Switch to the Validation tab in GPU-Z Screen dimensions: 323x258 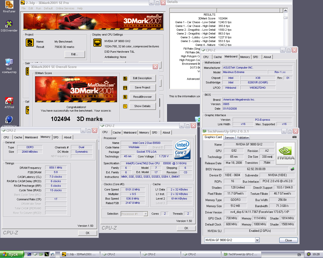(x=243, y=138)
